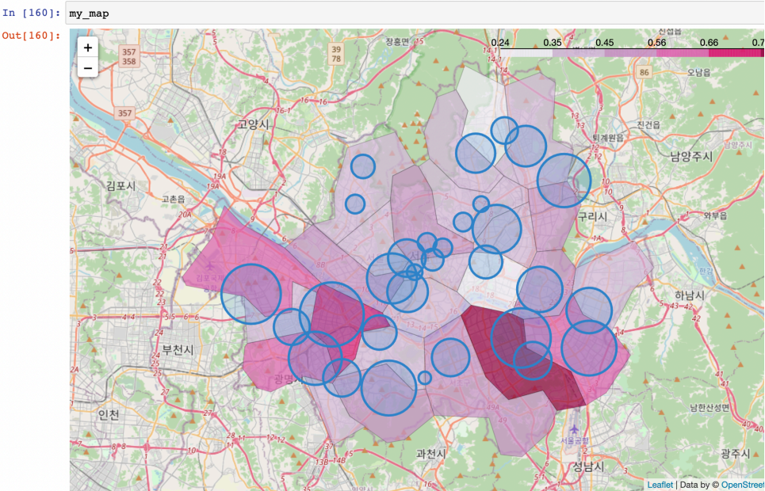Open the Leaflet attribution link

(x=660, y=485)
